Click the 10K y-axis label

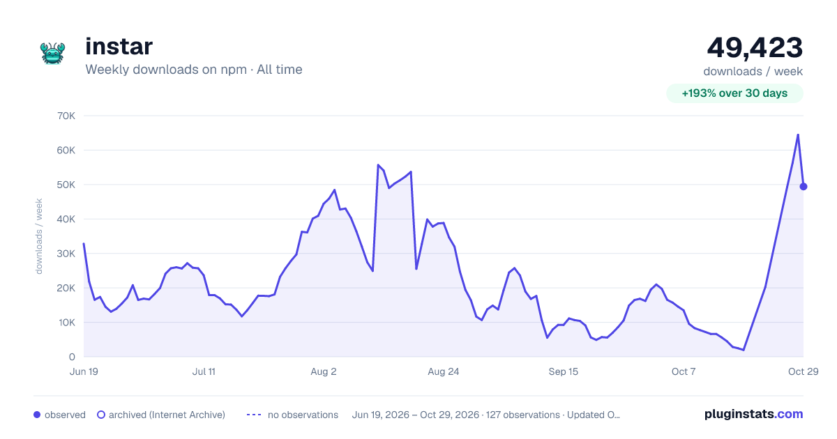tap(66, 323)
